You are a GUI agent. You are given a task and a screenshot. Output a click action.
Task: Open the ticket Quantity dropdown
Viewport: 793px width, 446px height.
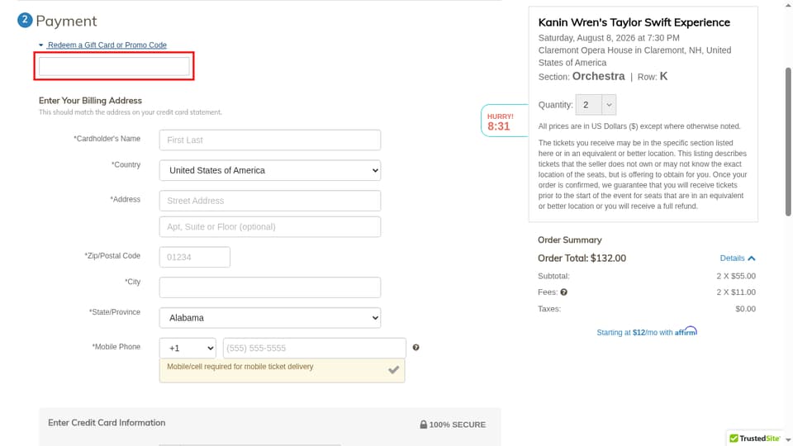[596, 105]
